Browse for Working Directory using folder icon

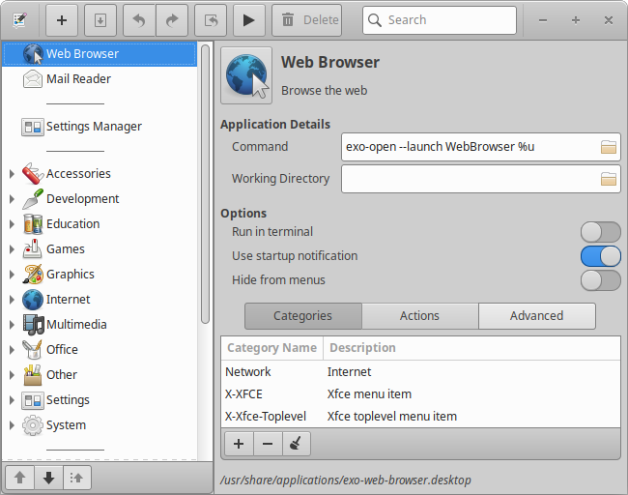point(609,179)
